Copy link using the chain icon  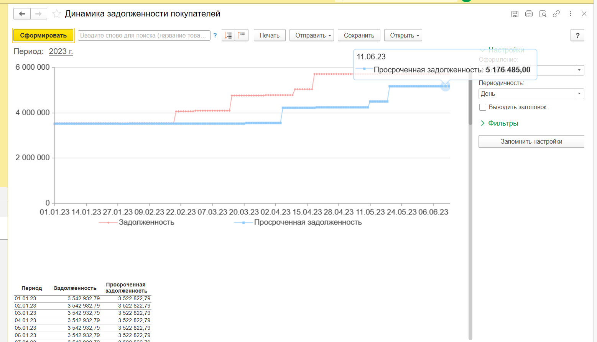coord(556,14)
